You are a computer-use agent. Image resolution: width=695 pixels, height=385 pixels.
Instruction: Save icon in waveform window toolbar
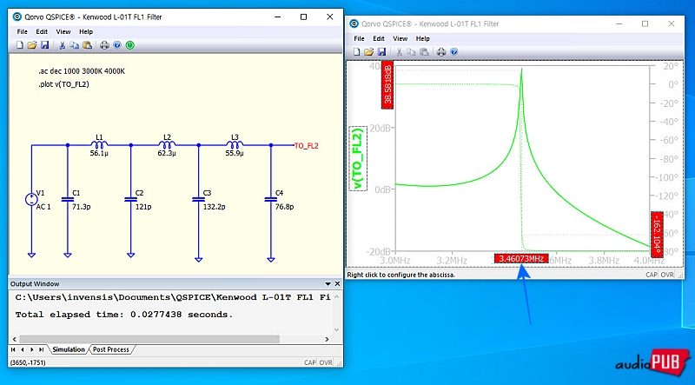(381, 52)
